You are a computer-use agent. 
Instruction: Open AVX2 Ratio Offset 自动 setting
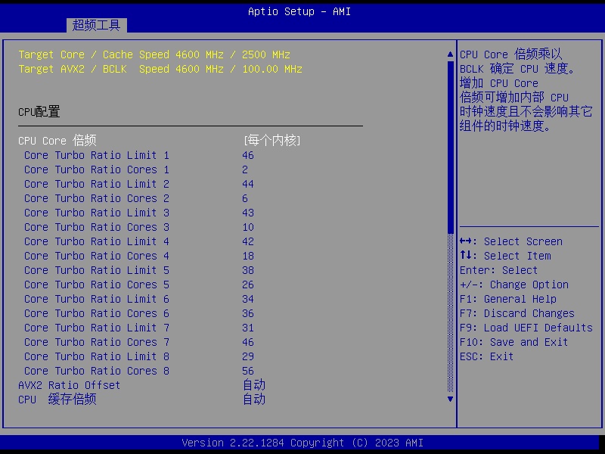pyautogui.click(x=254, y=385)
